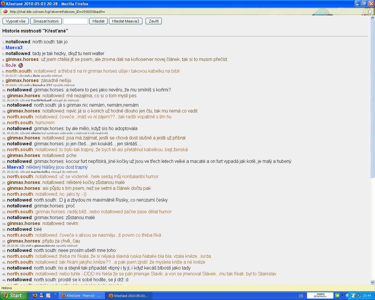Click the floppy disk quick launch icon
This screenshot has height=300, width=375.
coord(42,295)
